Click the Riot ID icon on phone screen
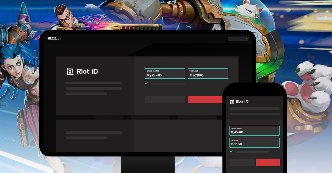 tap(232, 102)
